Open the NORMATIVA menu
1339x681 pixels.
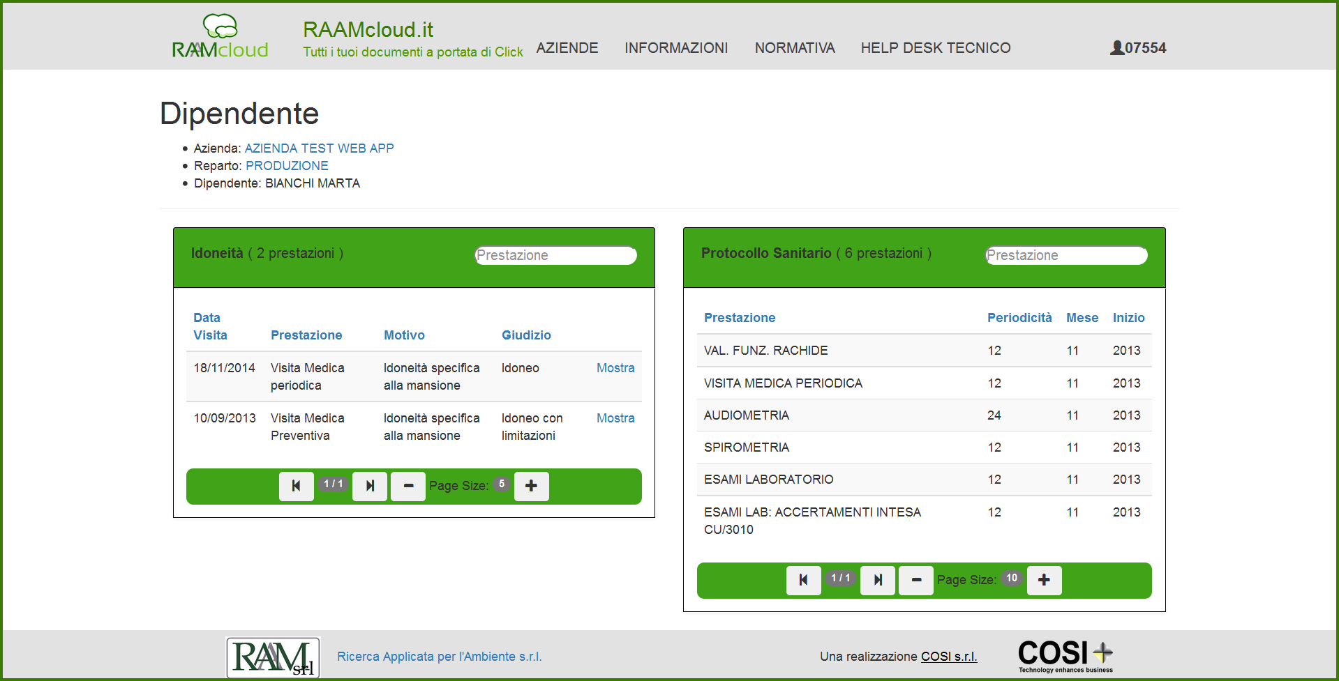coord(795,47)
